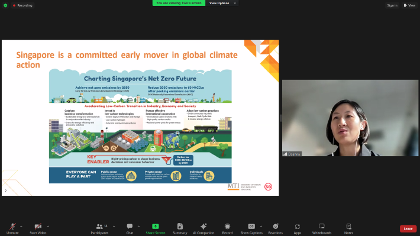Click the Record button

[227, 229]
